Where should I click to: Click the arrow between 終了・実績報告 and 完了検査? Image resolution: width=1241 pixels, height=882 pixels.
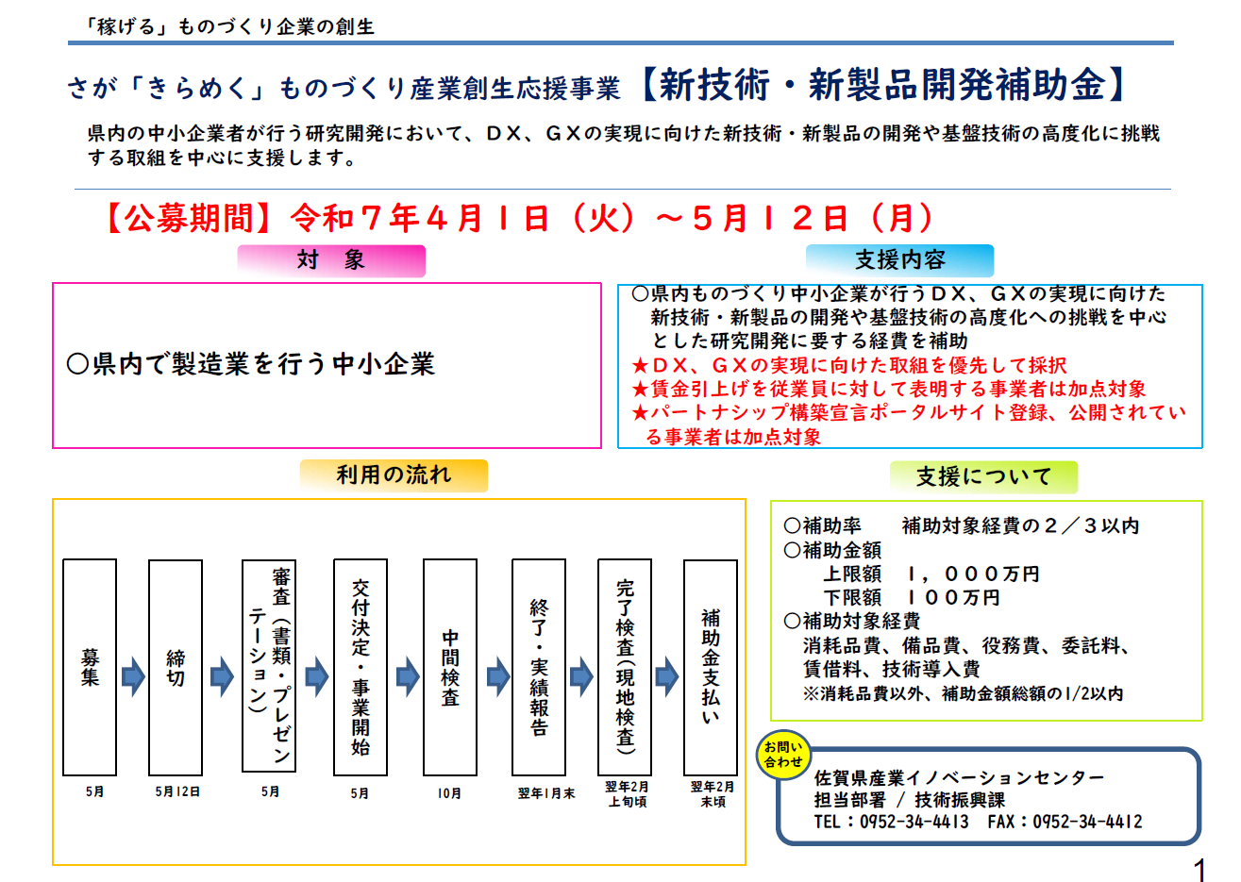click(x=582, y=675)
